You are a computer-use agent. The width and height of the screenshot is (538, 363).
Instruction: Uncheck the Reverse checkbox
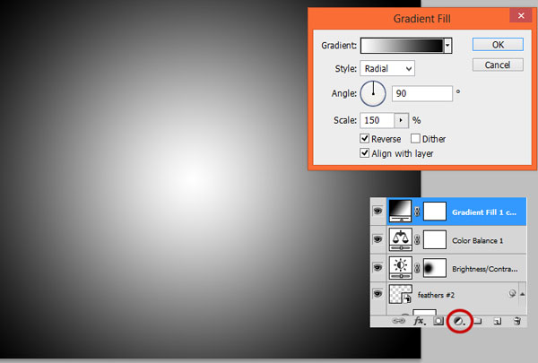point(365,139)
